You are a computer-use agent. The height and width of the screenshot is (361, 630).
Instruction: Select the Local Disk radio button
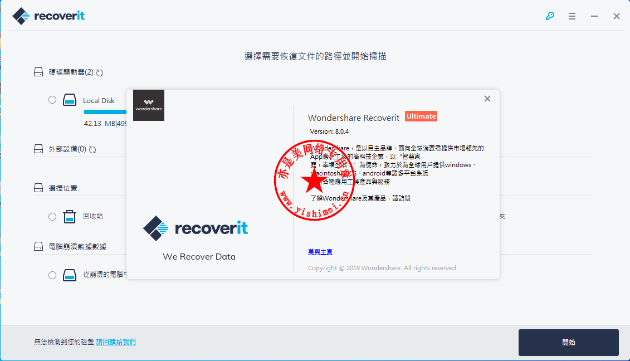[x=52, y=100]
